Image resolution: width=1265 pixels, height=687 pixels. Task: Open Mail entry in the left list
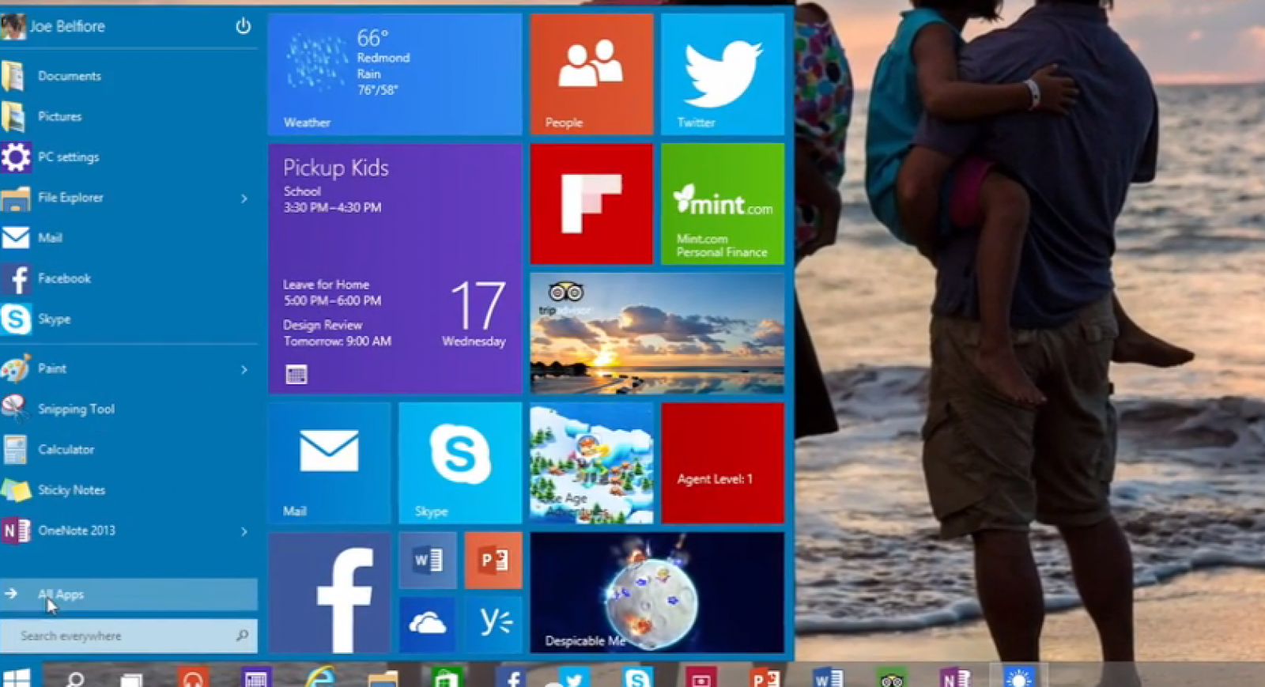(129, 238)
